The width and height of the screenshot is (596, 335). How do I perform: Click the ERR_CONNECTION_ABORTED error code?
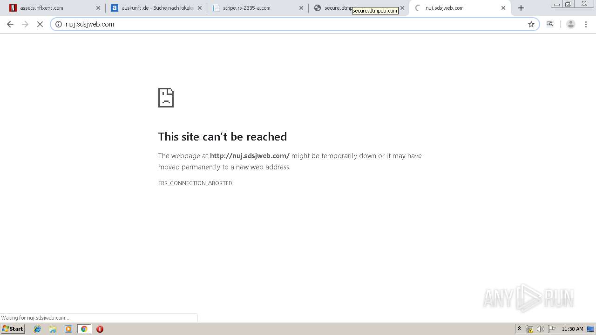(x=195, y=183)
